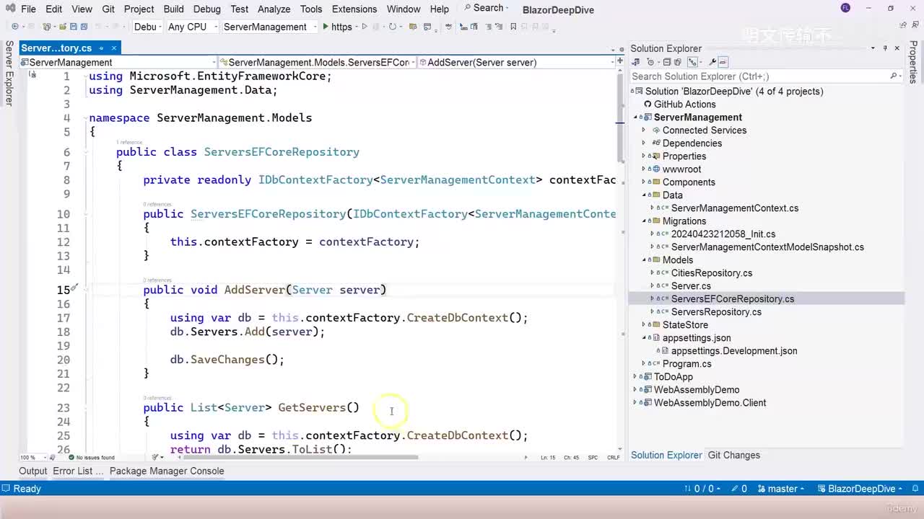Click Pending Changes Filter clock icon
The width and height of the screenshot is (924, 519).
(x=651, y=62)
